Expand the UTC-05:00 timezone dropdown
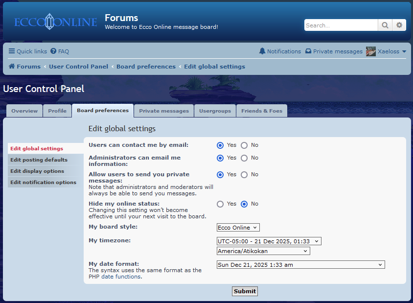Image resolution: width=413 pixels, height=303 pixels. [269, 241]
